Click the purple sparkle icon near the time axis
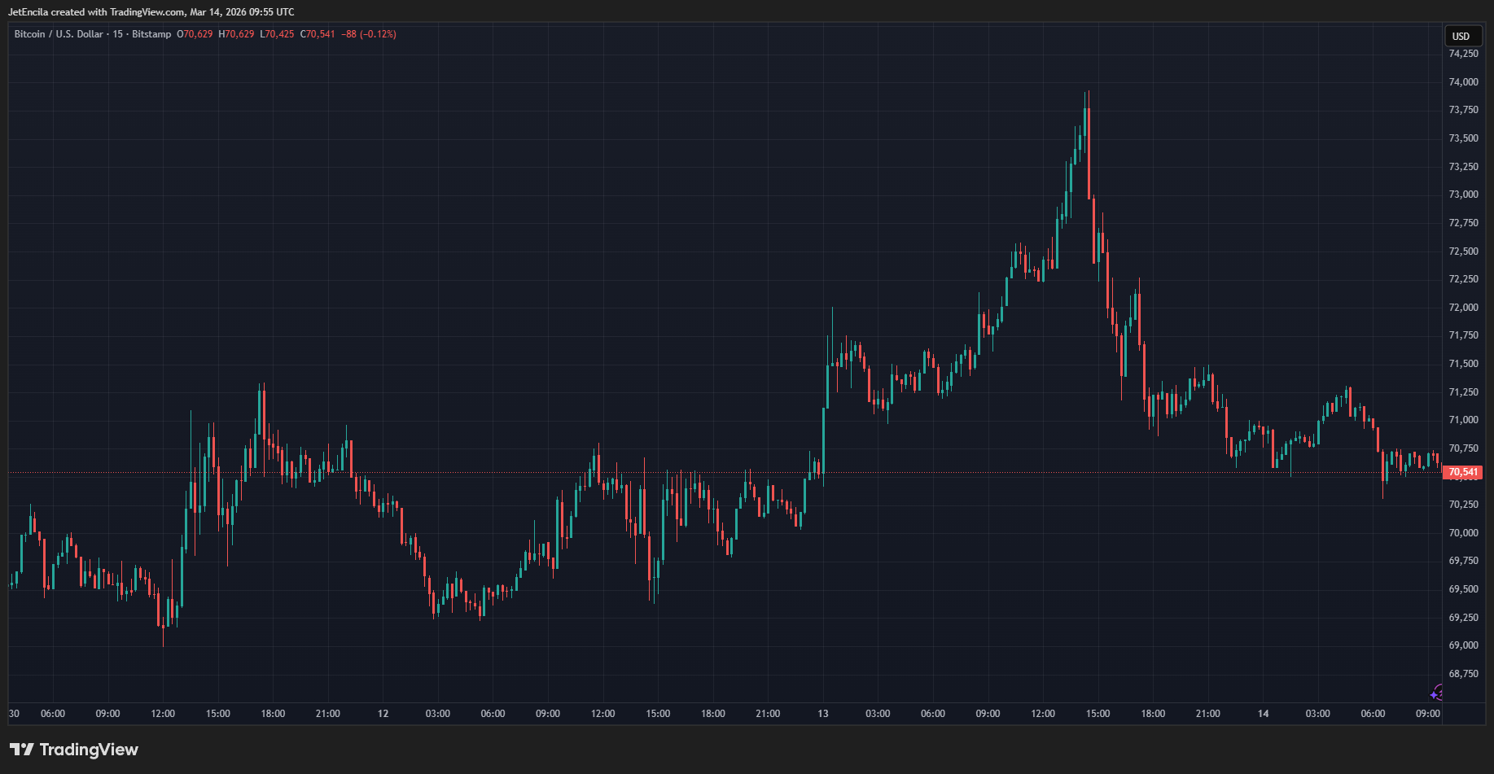 click(1436, 693)
